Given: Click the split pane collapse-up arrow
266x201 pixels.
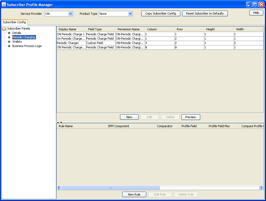Looking at the screenshot, I should click(x=58, y=122).
